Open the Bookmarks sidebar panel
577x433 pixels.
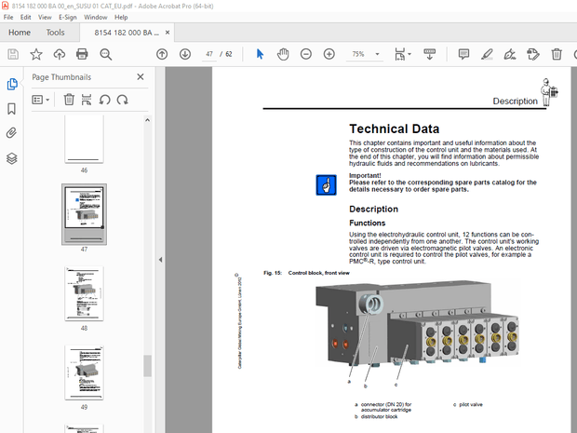[x=12, y=109]
